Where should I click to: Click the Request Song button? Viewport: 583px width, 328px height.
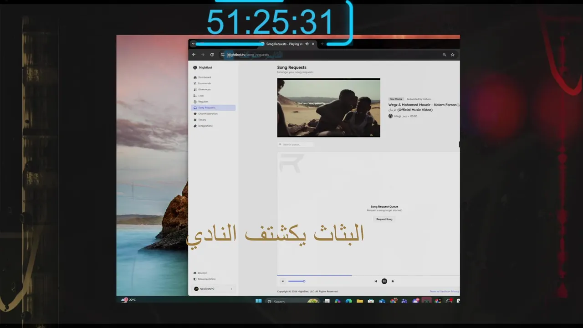384,219
